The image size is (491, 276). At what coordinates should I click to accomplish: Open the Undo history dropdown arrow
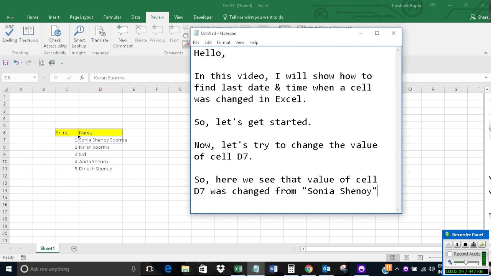[21, 62]
